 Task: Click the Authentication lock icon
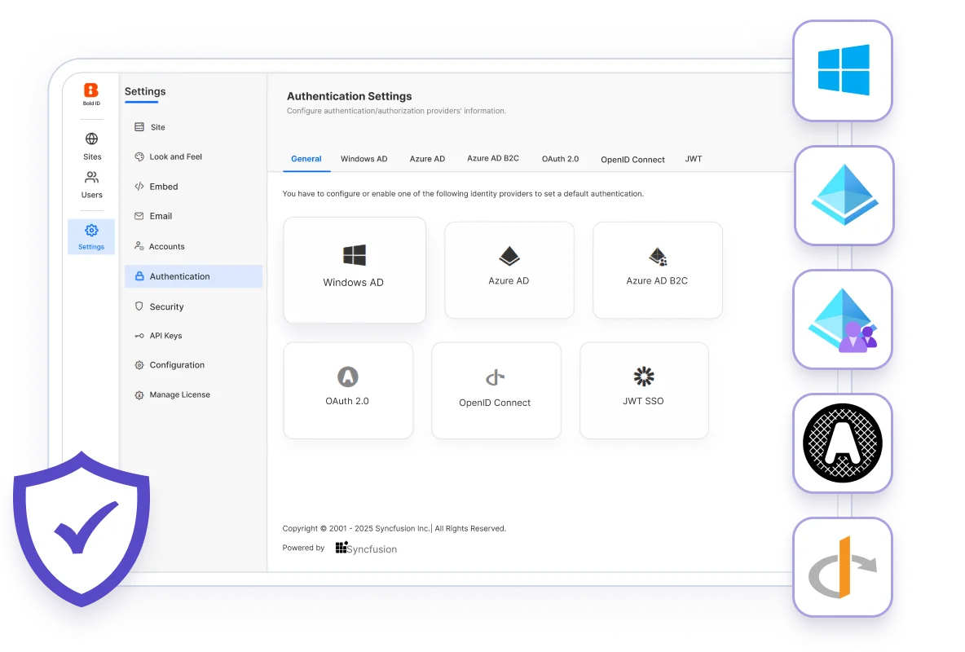[139, 275]
